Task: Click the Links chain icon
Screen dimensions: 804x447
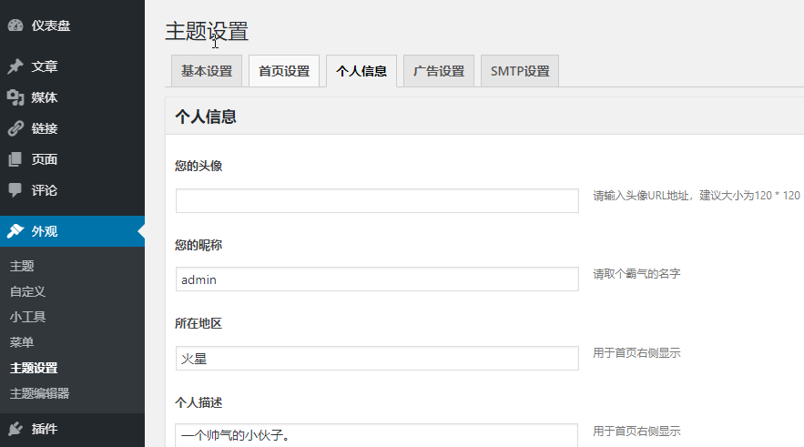Action: click(x=15, y=128)
